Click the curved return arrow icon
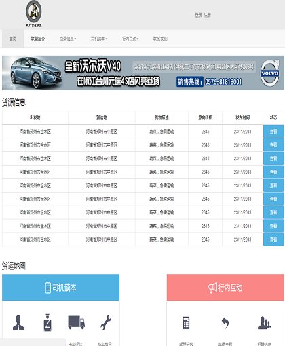Screen dimensions: 285x346 [225, 323]
